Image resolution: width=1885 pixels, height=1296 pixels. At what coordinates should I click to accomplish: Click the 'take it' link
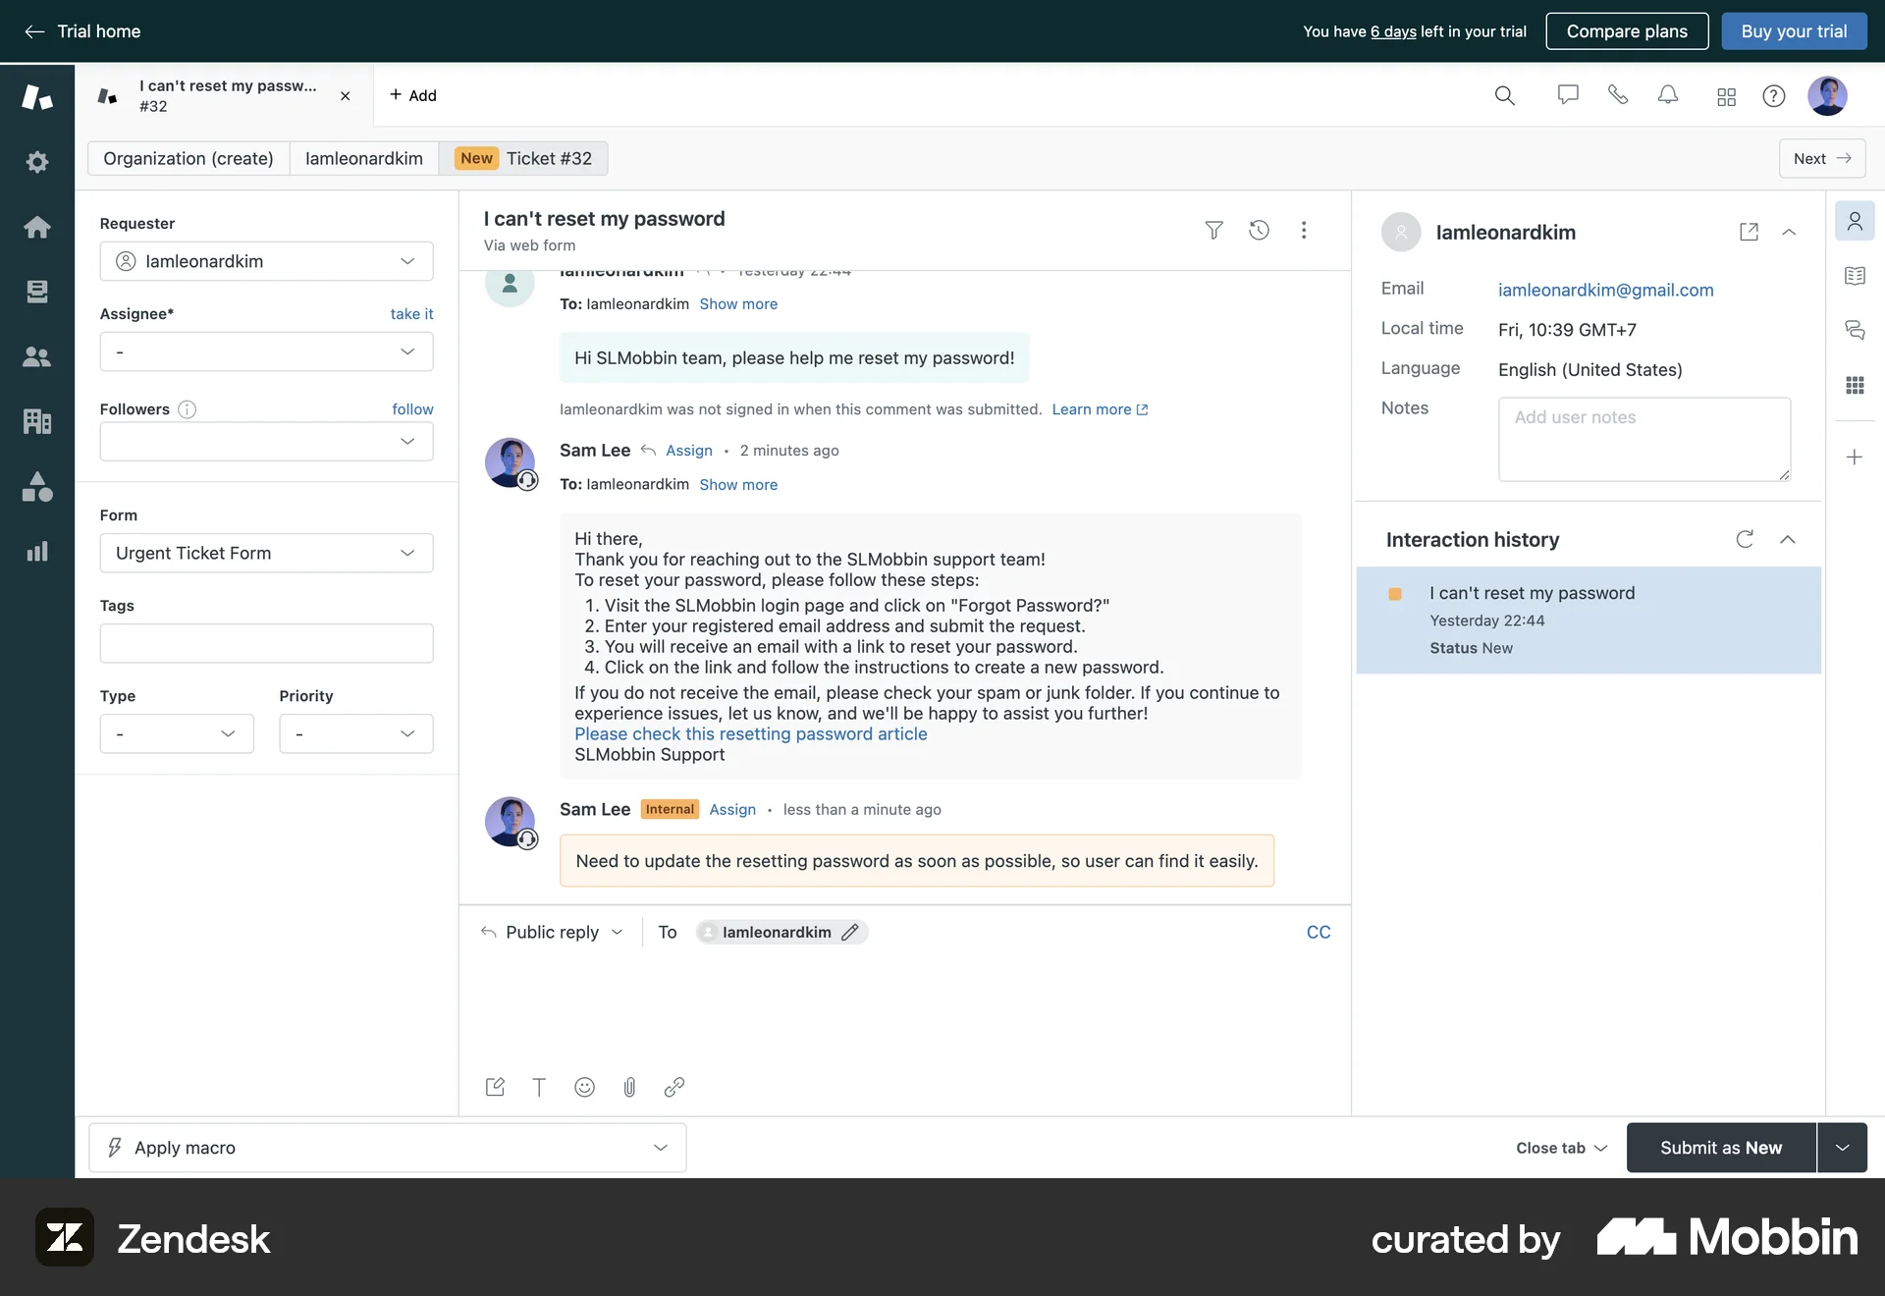tap(411, 314)
